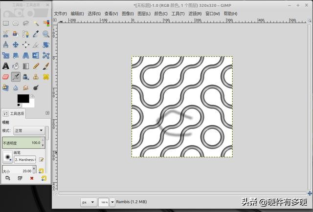
Task: Select the Perspective Clone tool
Action: 5,87
